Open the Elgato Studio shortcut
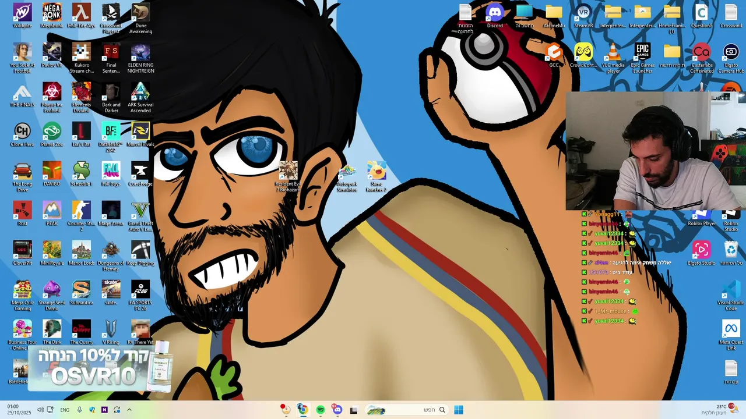The image size is (746, 419). point(702,253)
